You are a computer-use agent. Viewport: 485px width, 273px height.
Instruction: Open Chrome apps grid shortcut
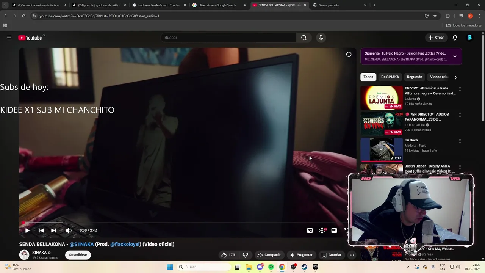5,25
